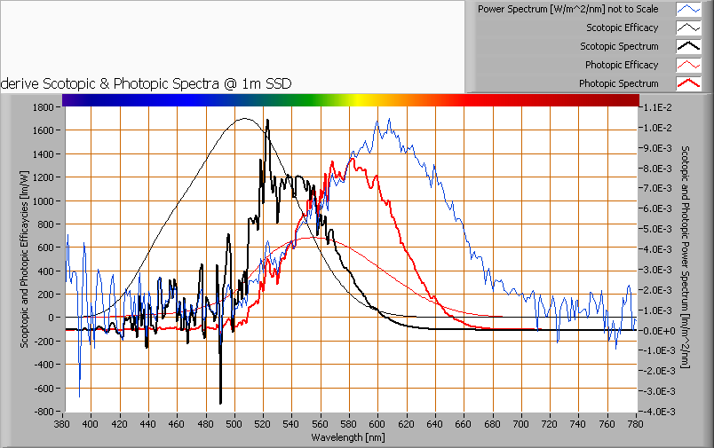Click the Photopic Efficacy legend plot icon
The image size is (714, 448).
[x=688, y=65]
